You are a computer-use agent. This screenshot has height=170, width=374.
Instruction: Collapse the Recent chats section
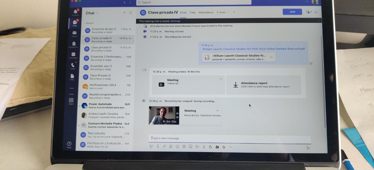[84, 23]
